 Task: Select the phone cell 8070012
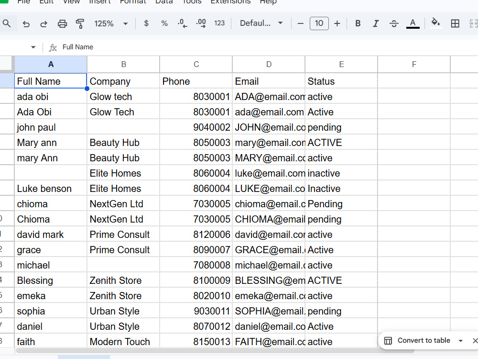point(196,326)
